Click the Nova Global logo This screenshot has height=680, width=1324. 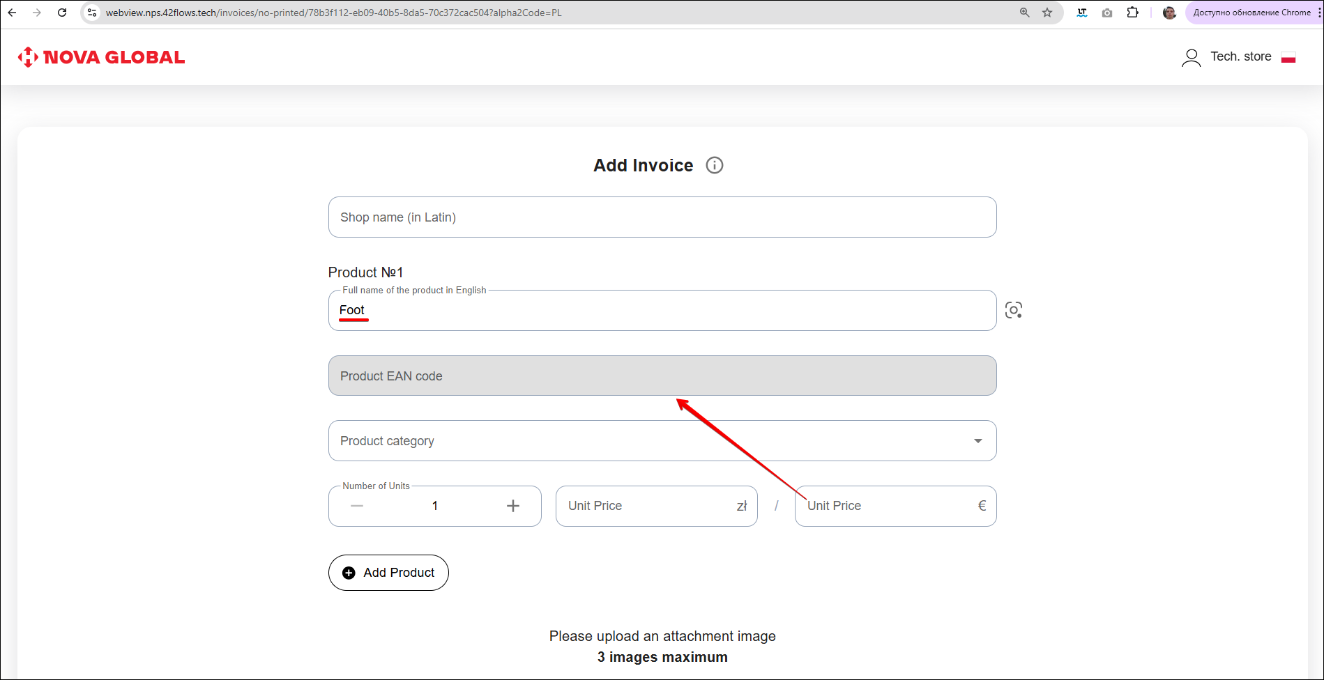click(102, 57)
